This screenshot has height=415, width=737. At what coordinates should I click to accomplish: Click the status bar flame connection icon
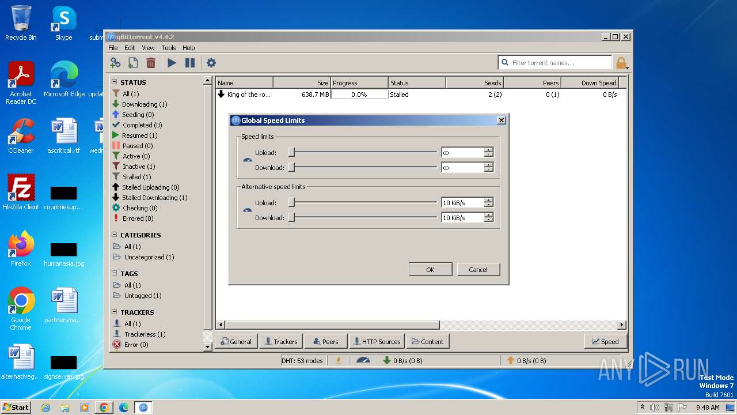339,360
